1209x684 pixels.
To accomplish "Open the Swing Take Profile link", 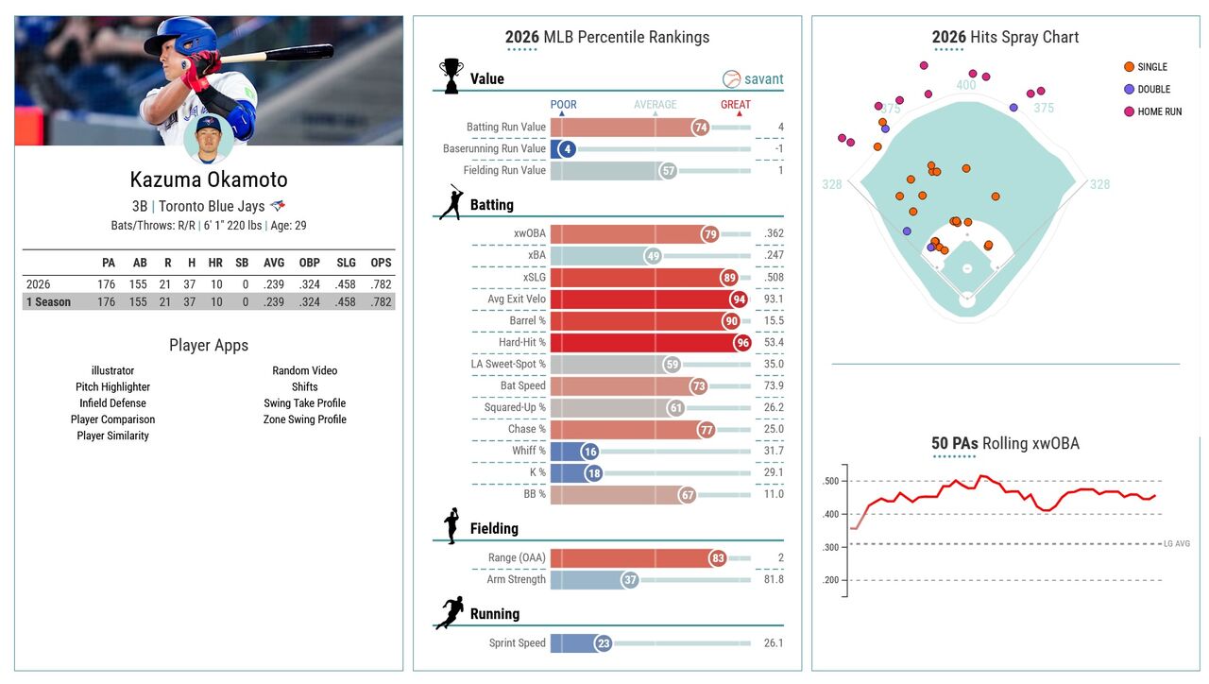I will pyautogui.click(x=304, y=402).
